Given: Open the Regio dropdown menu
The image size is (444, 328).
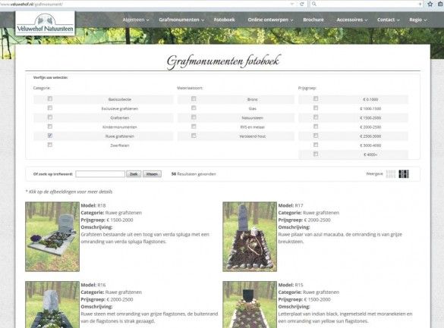Looking at the screenshot, I should click(x=418, y=20).
